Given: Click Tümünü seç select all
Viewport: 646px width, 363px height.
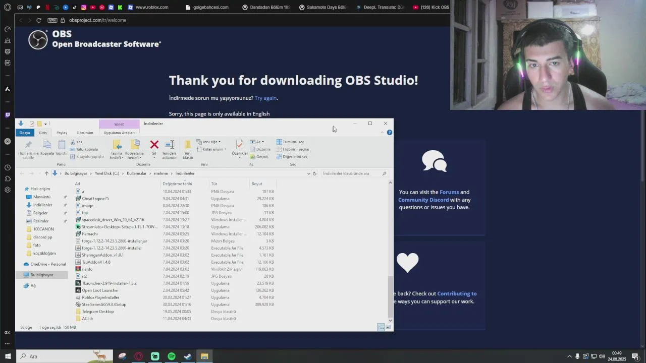Looking at the screenshot, I should click(290, 142).
